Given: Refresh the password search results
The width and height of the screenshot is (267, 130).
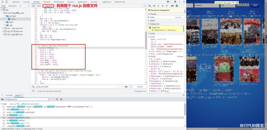Looking at the screenshot, I should click(x=57, y=99).
